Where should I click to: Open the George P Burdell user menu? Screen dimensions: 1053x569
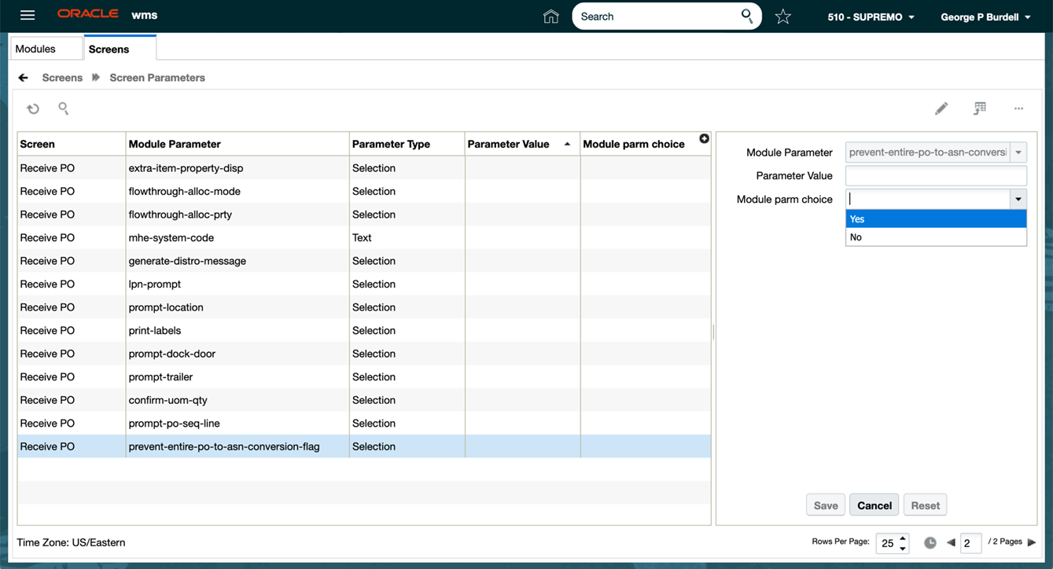click(985, 17)
